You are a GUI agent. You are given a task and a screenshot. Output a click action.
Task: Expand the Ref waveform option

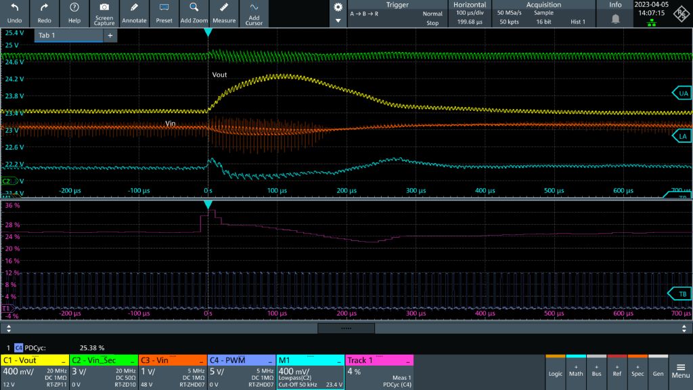(x=617, y=372)
